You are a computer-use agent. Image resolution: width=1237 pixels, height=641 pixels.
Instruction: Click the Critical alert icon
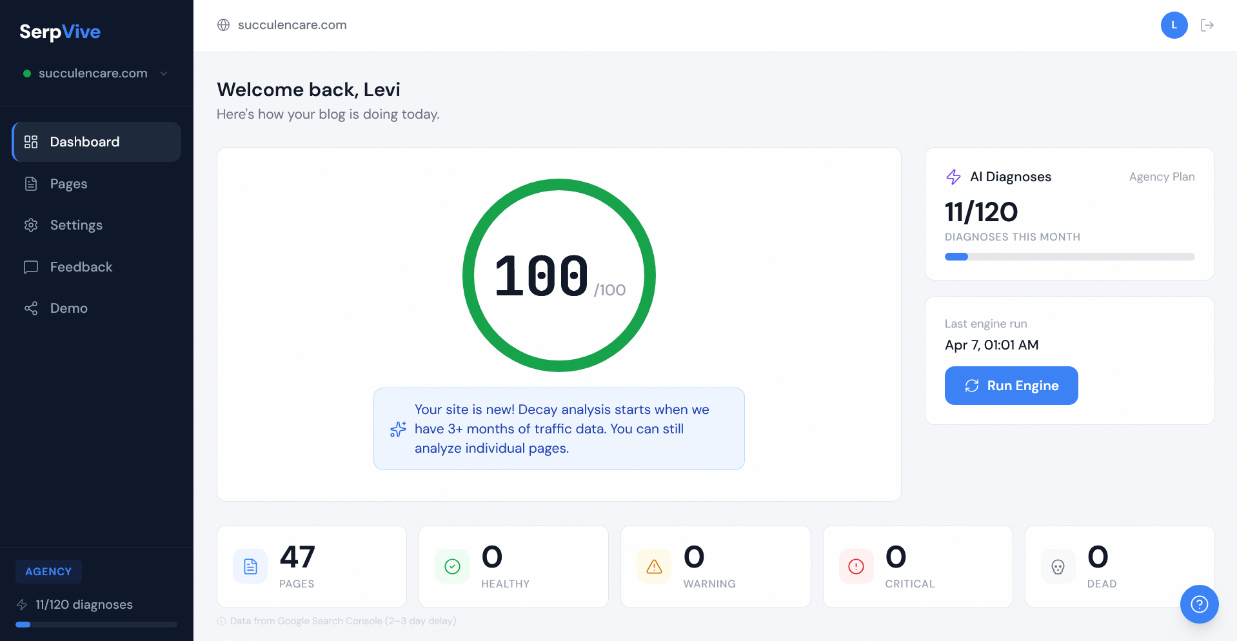click(x=856, y=567)
